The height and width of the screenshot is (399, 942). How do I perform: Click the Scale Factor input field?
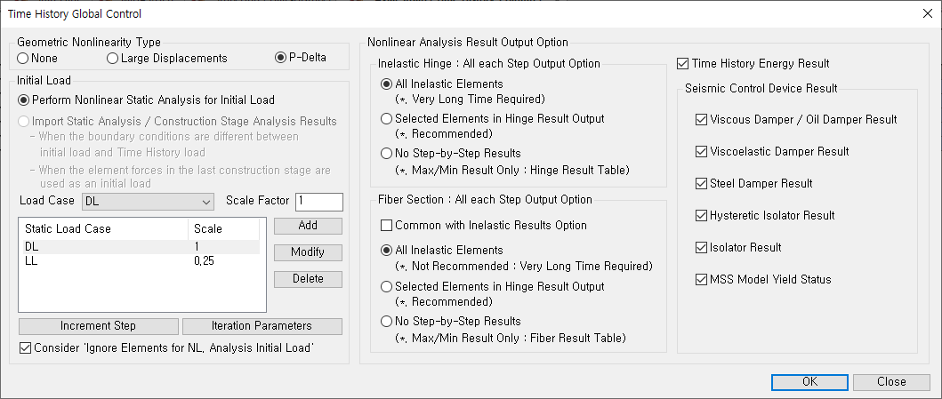[x=319, y=202]
